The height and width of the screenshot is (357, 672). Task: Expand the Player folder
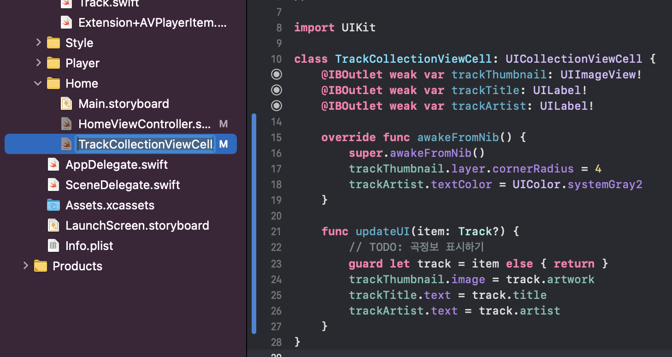(38, 63)
